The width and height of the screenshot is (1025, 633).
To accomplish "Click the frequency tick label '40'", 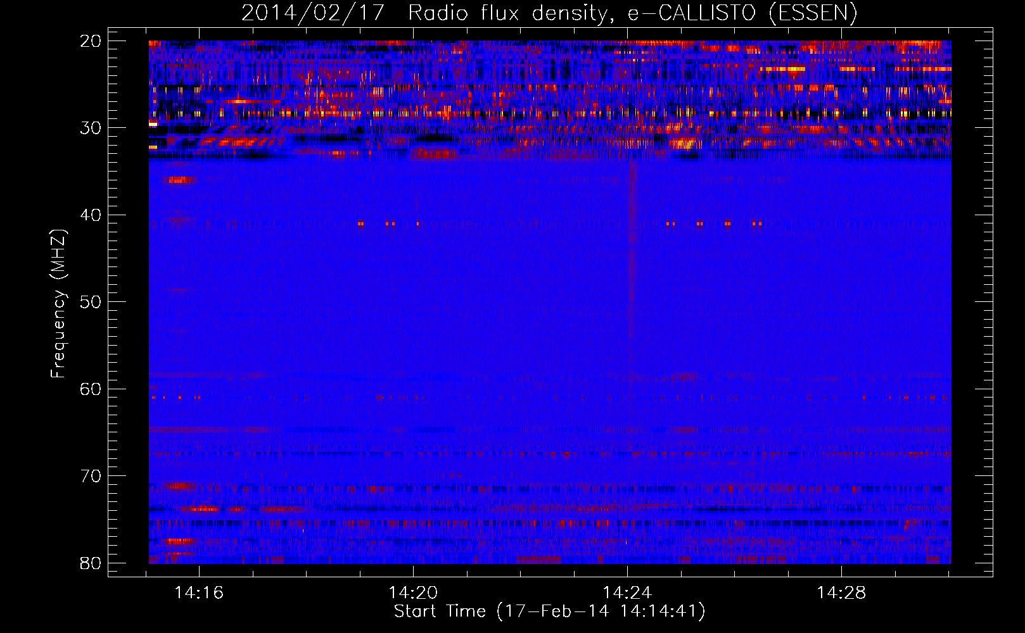I will tap(91, 215).
